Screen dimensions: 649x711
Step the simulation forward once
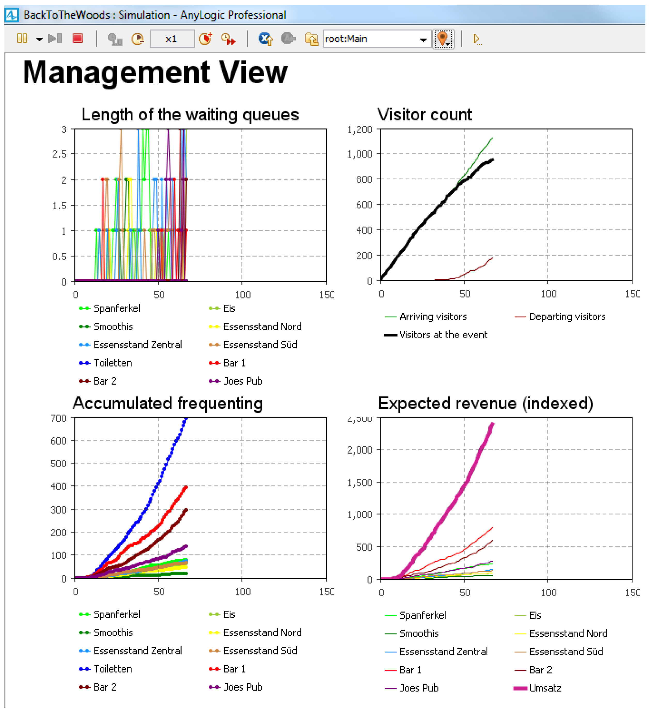[x=54, y=39]
